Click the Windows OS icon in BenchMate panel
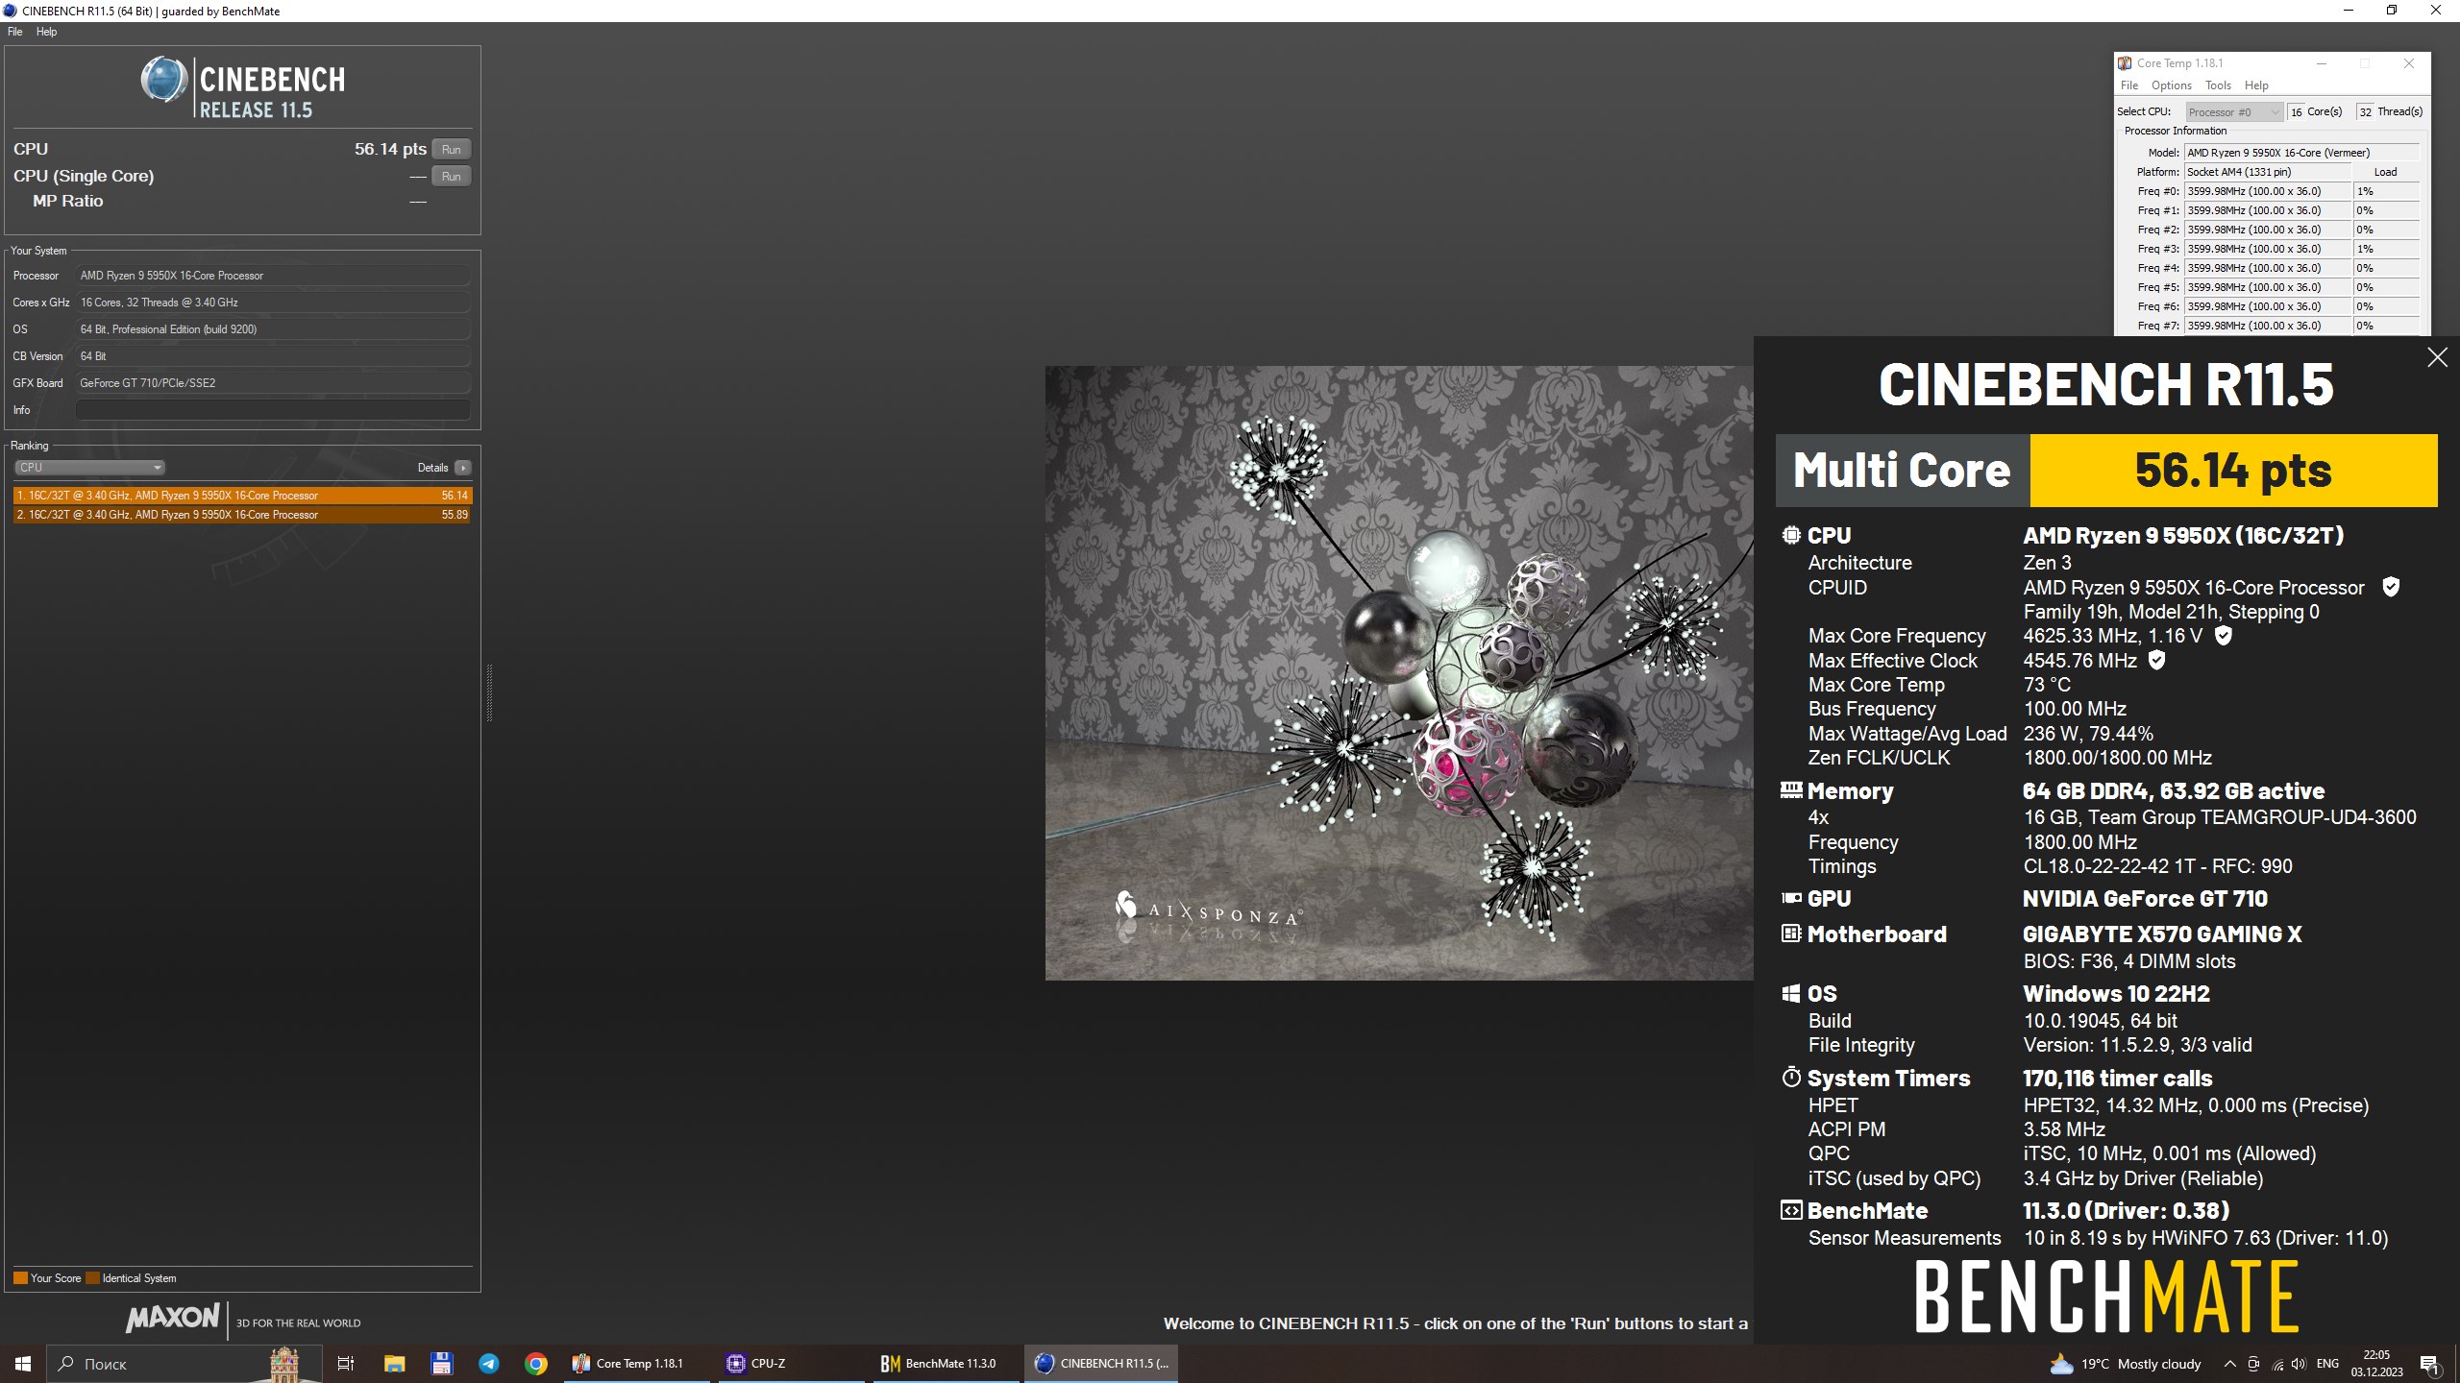The image size is (2460, 1383). click(1791, 994)
